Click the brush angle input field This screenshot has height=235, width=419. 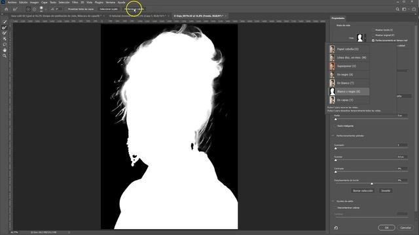pyautogui.click(x=59, y=9)
